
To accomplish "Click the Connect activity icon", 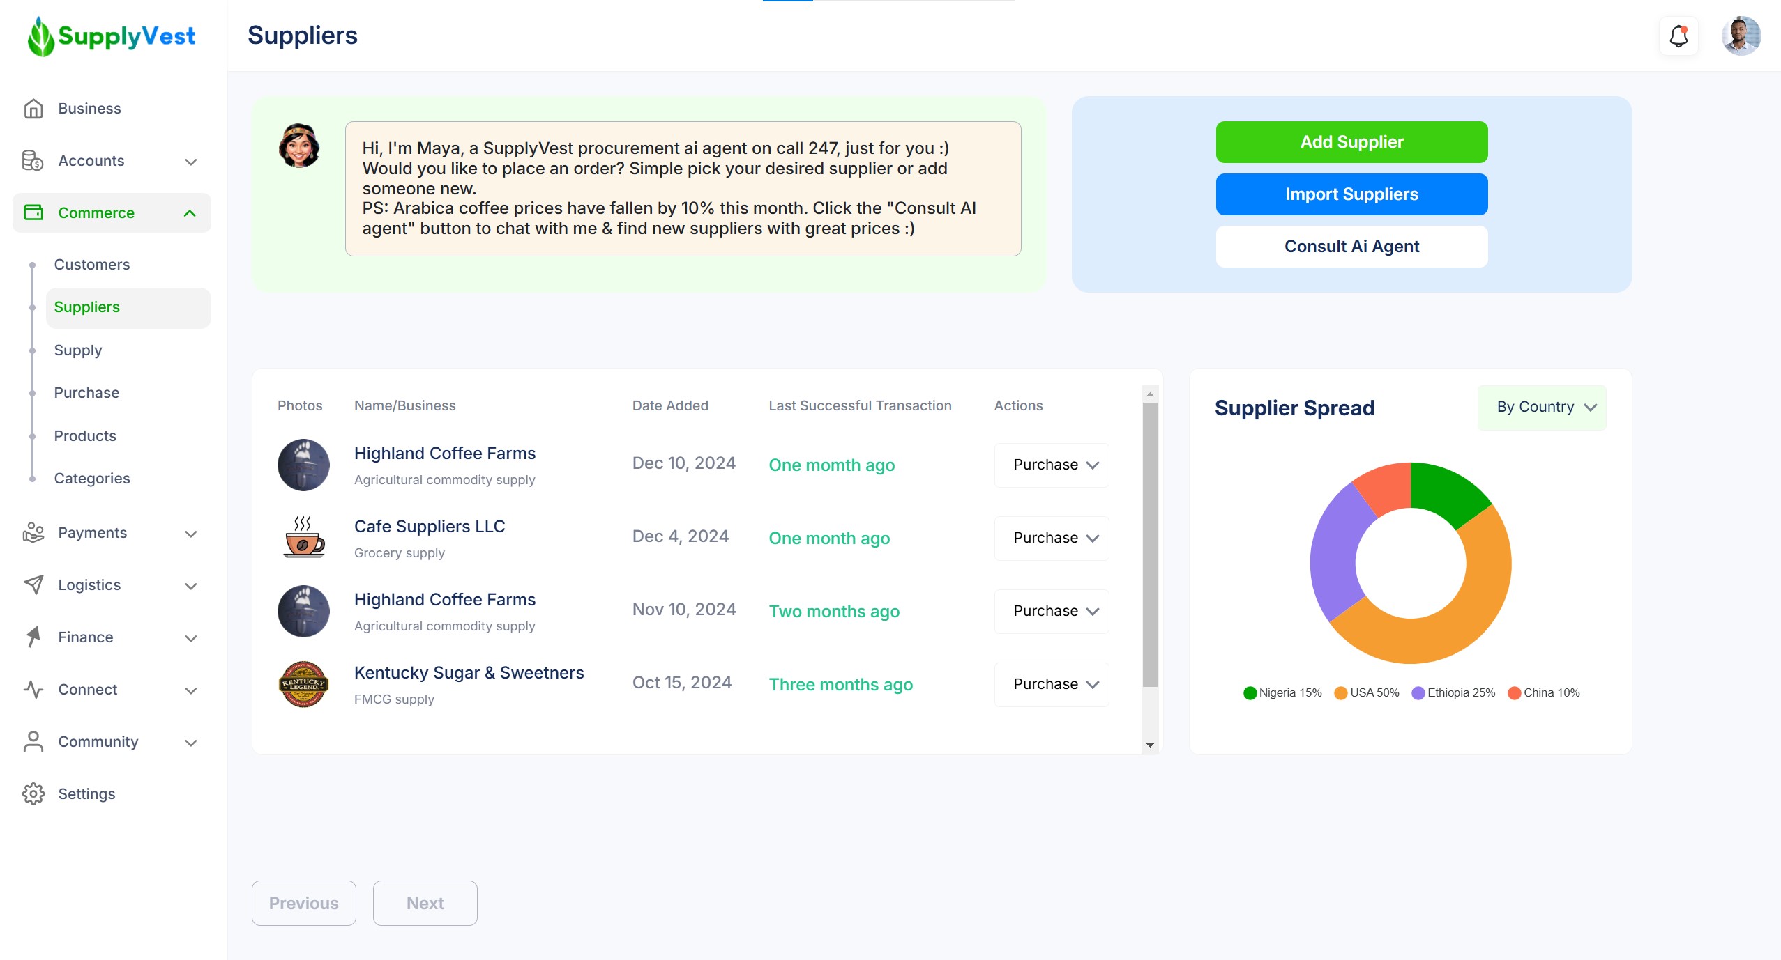I will 33,690.
